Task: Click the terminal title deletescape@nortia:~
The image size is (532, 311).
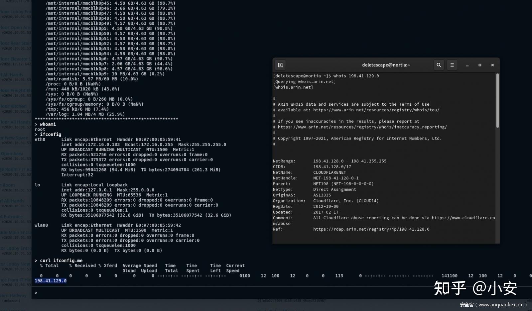Action: coord(386,65)
